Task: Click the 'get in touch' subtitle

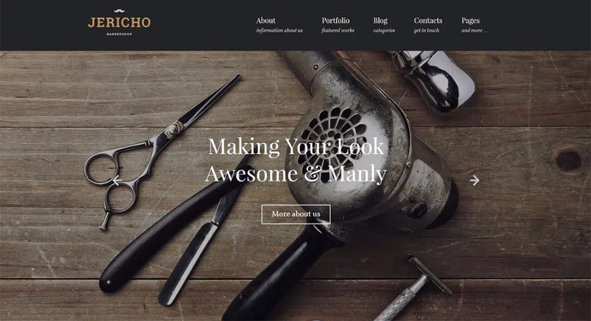Action: [427, 30]
